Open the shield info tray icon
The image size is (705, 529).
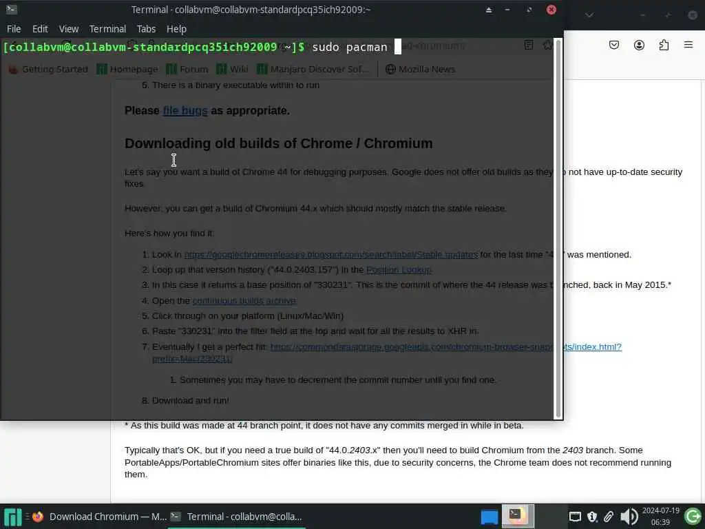(592, 517)
